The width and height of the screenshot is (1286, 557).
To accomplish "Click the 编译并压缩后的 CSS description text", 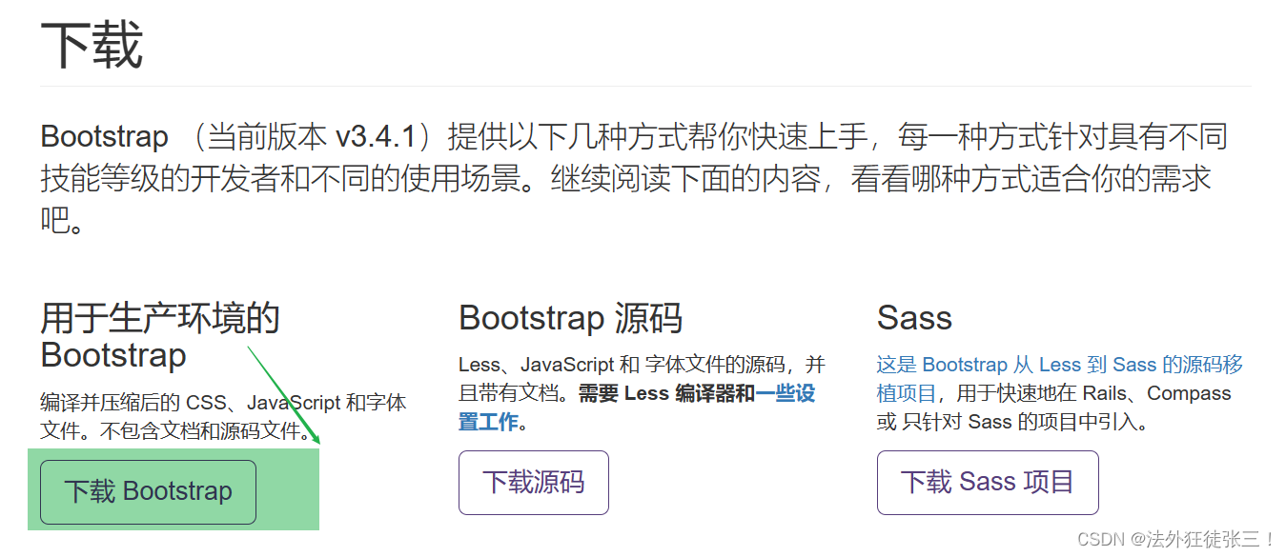I will [224, 417].
